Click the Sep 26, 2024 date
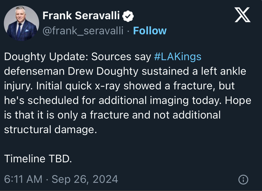Screen dimensions: 262x191 coord(85,179)
